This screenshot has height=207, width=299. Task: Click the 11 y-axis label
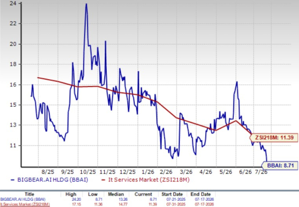click(14, 146)
